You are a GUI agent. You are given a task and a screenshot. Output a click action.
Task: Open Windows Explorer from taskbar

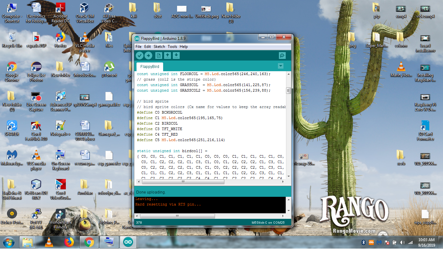coord(28,242)
